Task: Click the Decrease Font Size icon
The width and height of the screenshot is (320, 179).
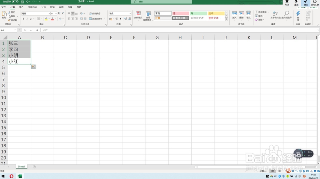Action: [x=63, y=13]
